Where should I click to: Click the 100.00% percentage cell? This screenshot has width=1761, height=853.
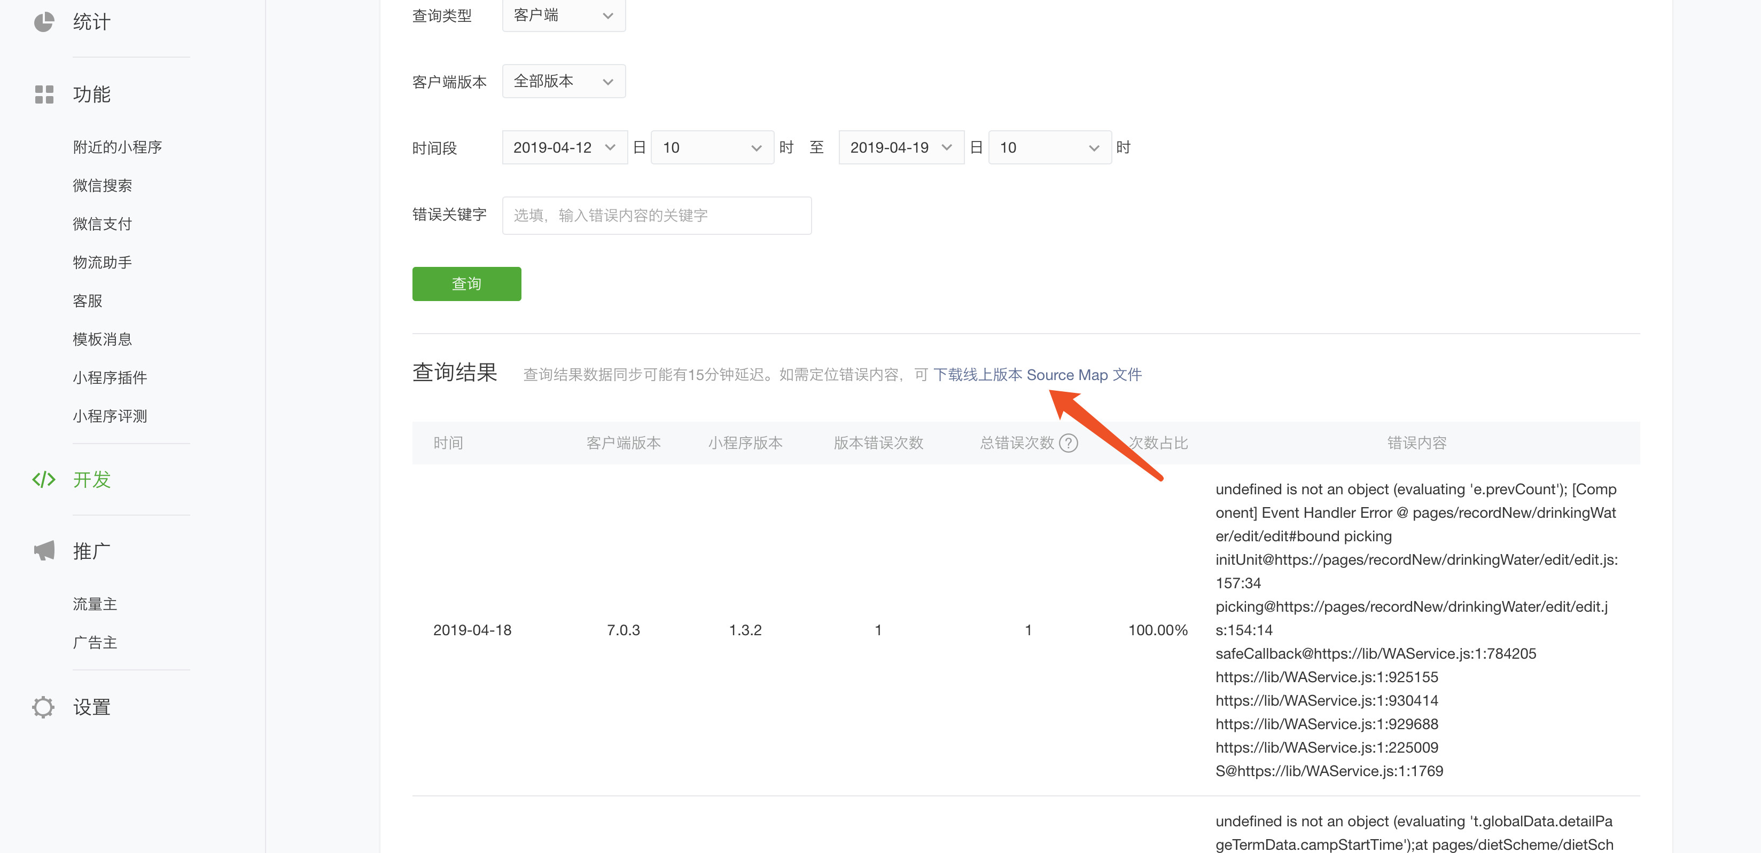pos(1158,630)
